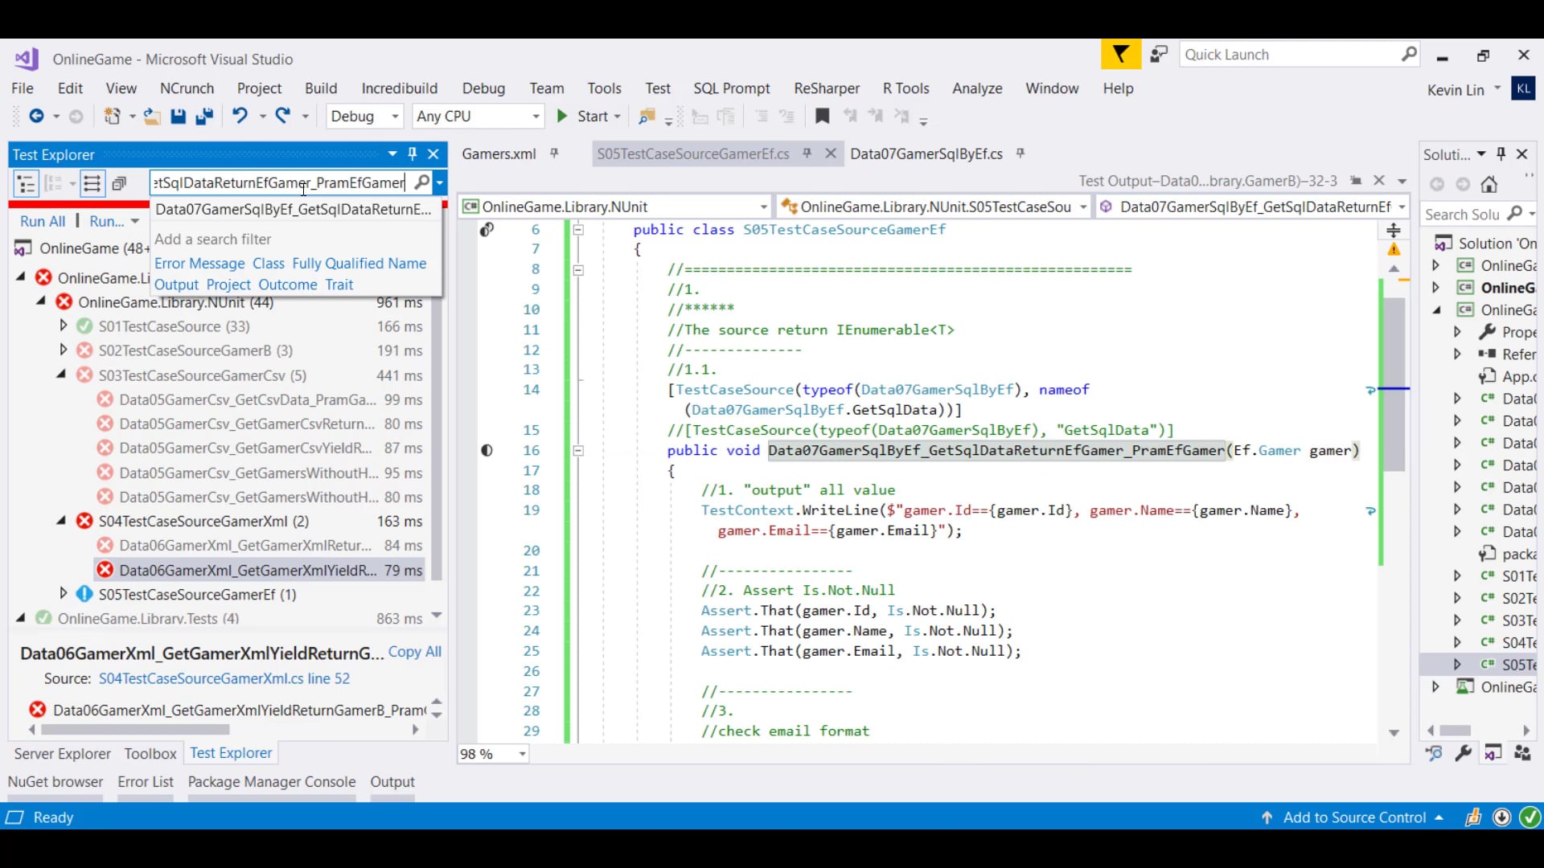1544x868 pixels.
Task: Open the notifications flag icon
Action: (1120, 54)
